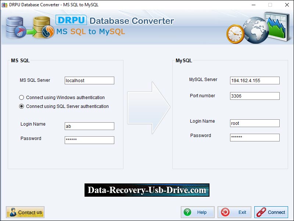The image size is (294, 221).
Task: Click the MySQL Password field
Action: click(x=255, y=137)
